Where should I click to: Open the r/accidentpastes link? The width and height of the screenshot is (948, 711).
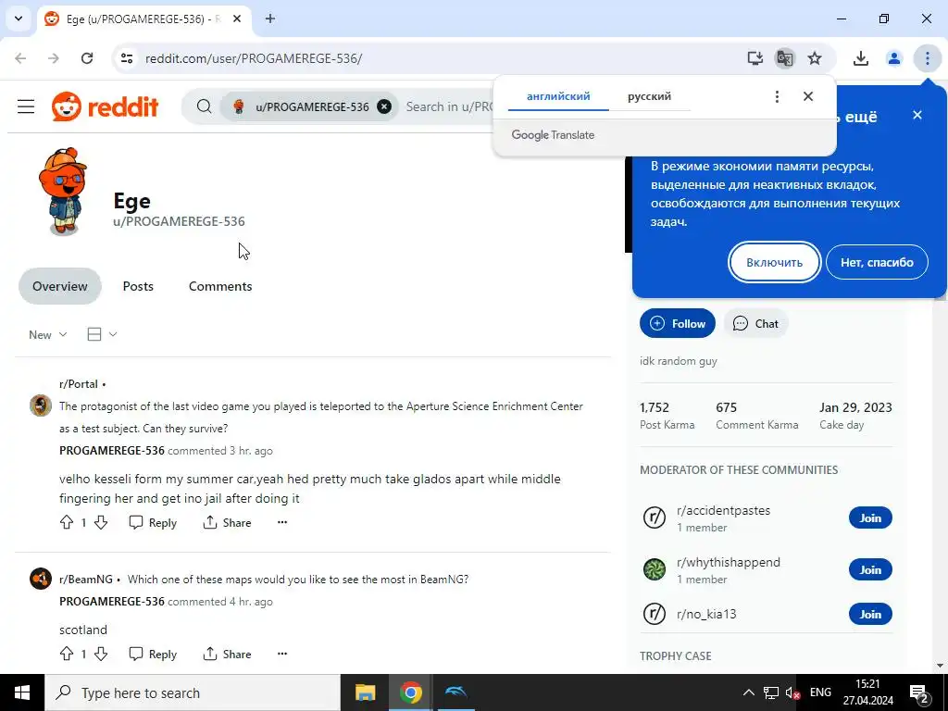pos(723,510)
